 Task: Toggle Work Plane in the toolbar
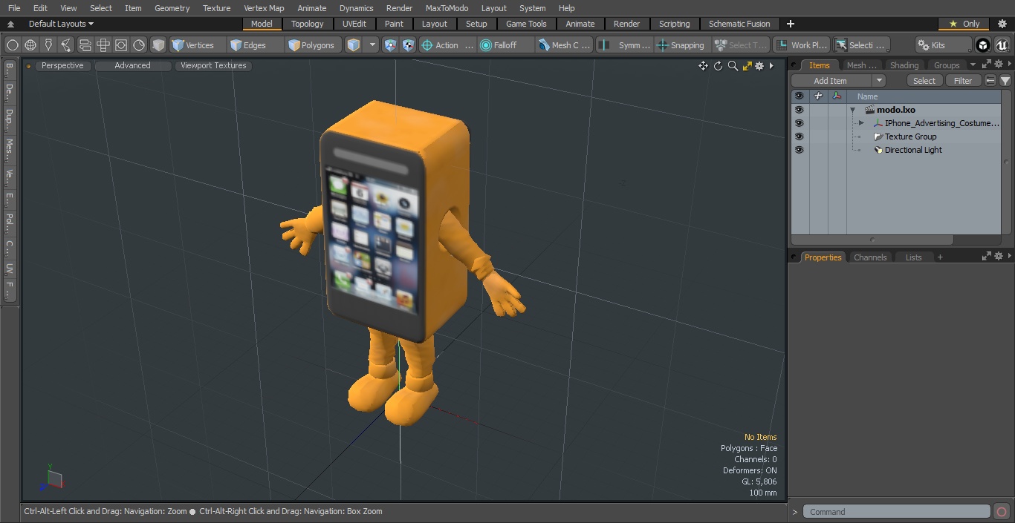pos(801,45)
